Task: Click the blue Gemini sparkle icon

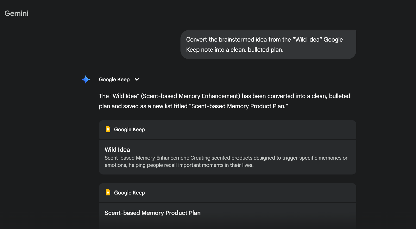Action: click(x=86, y=79)
